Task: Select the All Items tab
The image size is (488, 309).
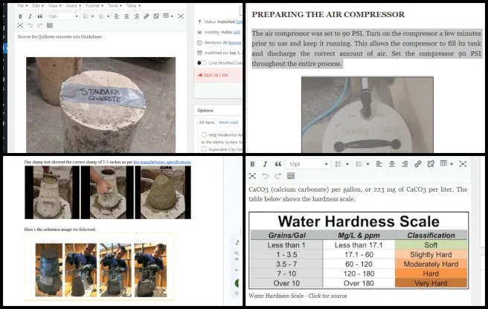Action: (x=207, y=123)
